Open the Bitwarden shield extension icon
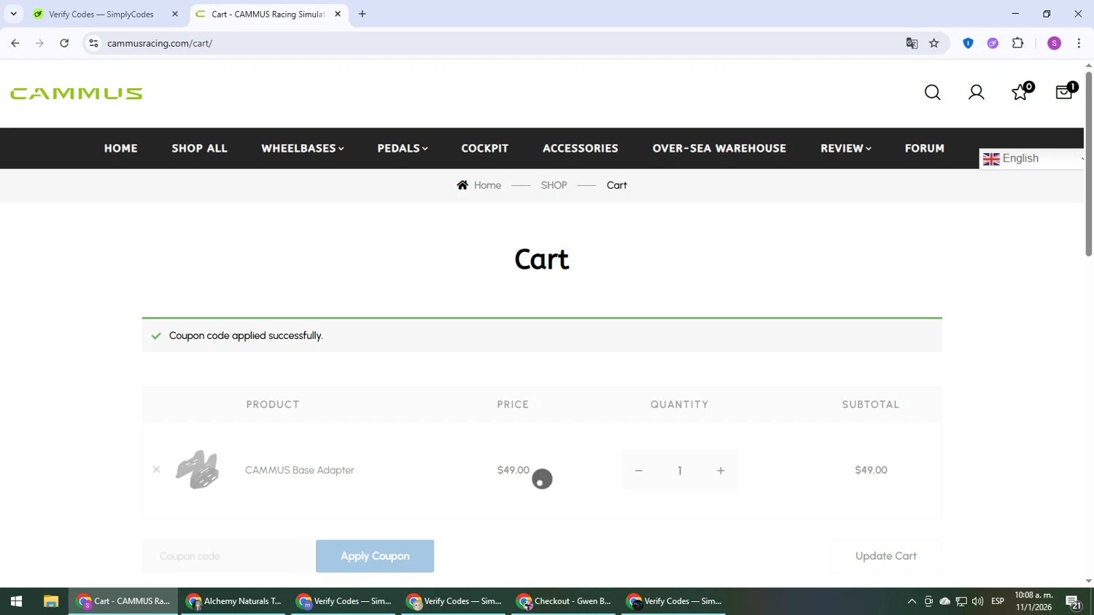This screenshot has width=1094, height=615. [x=968, y=43]
